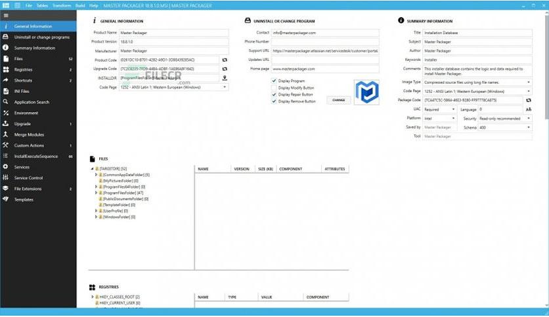549x317 pixels.
Task: Open InstallExecuteSequence in the sidebar
Action: click(x=38, y=156)
